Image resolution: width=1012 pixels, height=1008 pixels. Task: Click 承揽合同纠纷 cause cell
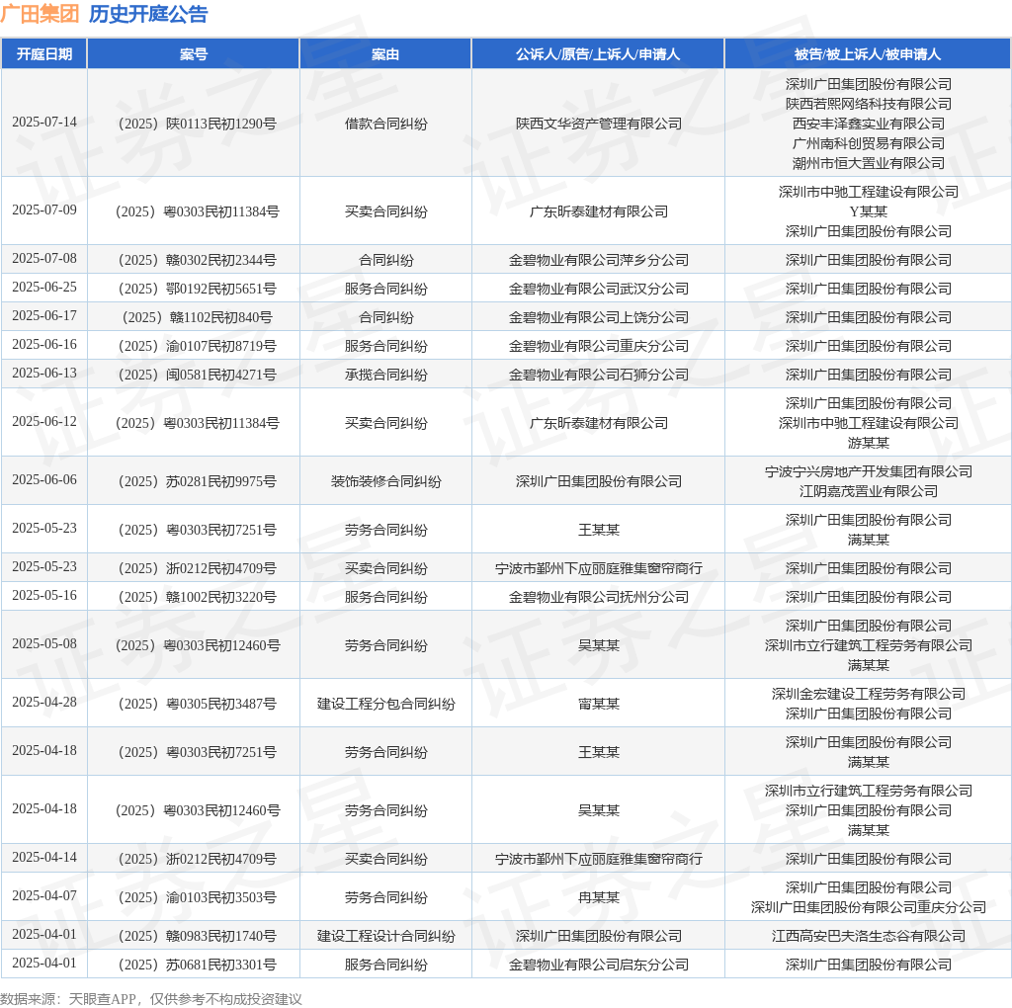(386, 375)
